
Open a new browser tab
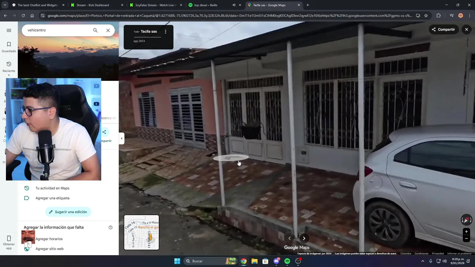[x=308, y=5]
